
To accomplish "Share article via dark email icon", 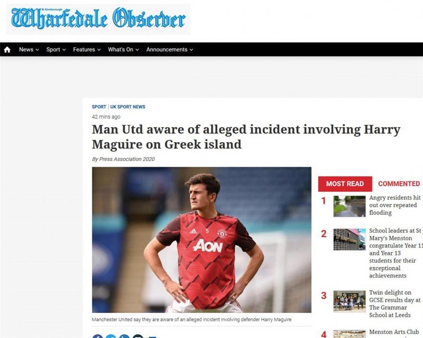I will click(138, 336).
